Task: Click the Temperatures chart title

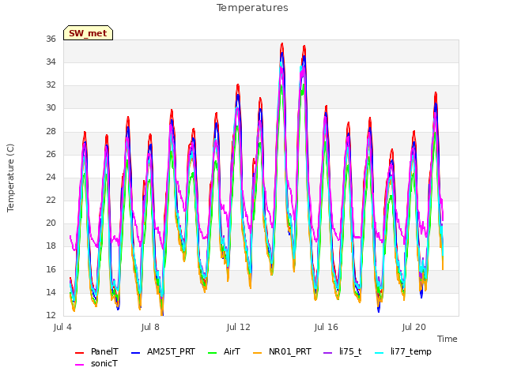Action: 252,8
